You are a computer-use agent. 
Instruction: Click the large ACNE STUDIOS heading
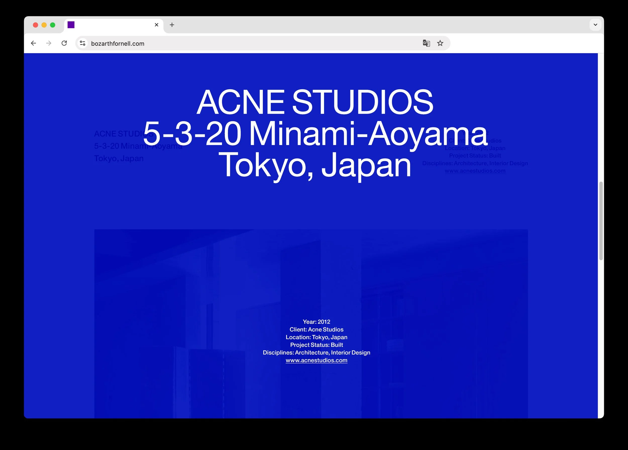point(315,102)
